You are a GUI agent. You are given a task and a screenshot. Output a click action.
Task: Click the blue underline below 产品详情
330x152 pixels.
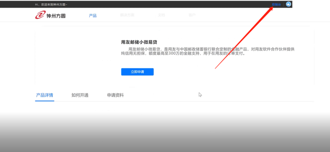pyautogui.click(x=45, y=101)
